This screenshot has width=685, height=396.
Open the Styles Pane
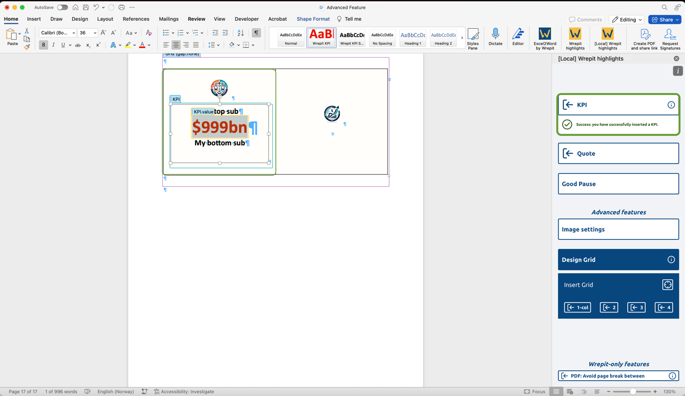[x=473, y=39]
